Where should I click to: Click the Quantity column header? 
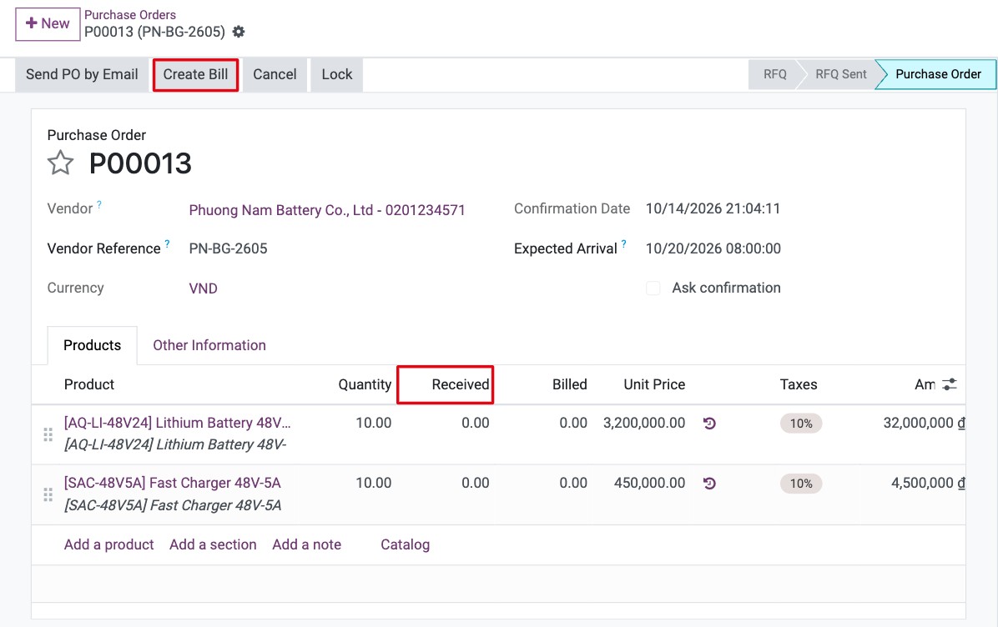point(365,384)
